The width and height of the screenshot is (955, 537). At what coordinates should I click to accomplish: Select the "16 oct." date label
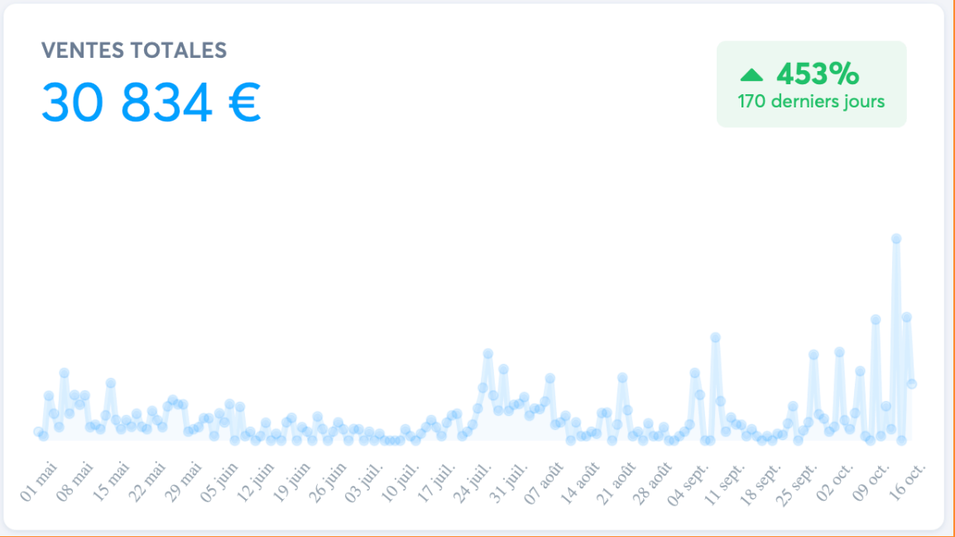click(908, 482)
